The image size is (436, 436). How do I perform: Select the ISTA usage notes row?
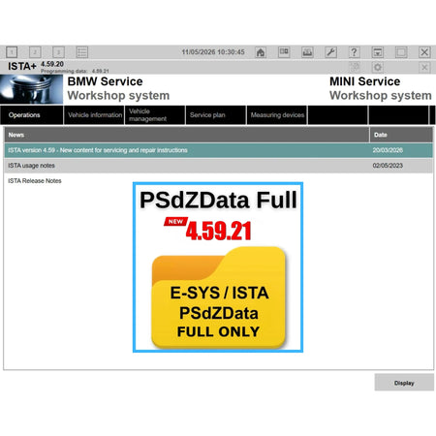click(218, 166)
